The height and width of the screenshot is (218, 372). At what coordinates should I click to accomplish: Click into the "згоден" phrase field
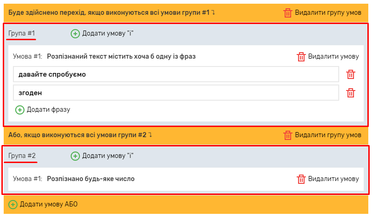[176, 93]
